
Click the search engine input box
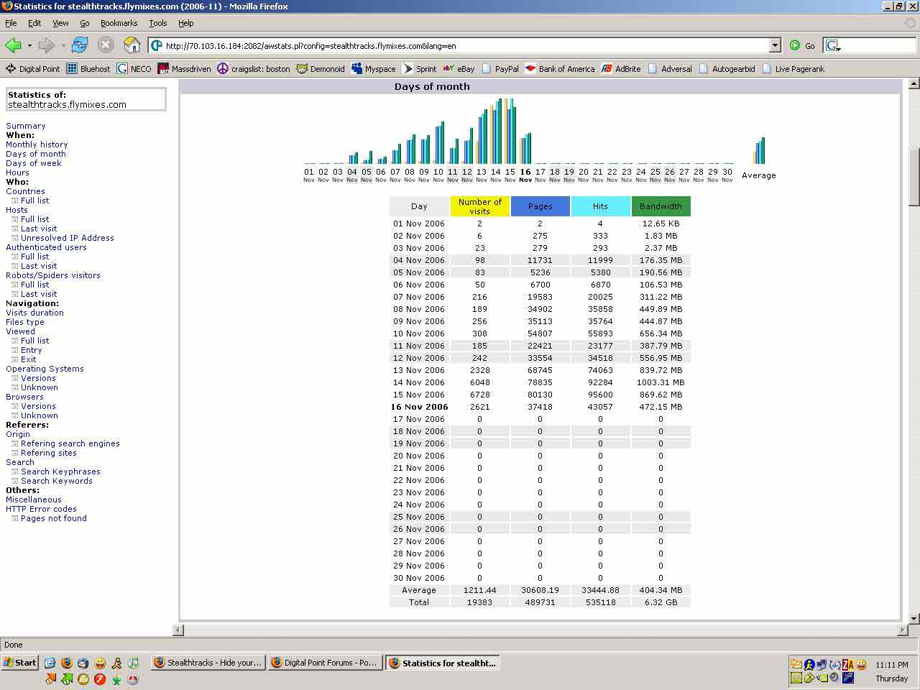(x=878, y=46)
